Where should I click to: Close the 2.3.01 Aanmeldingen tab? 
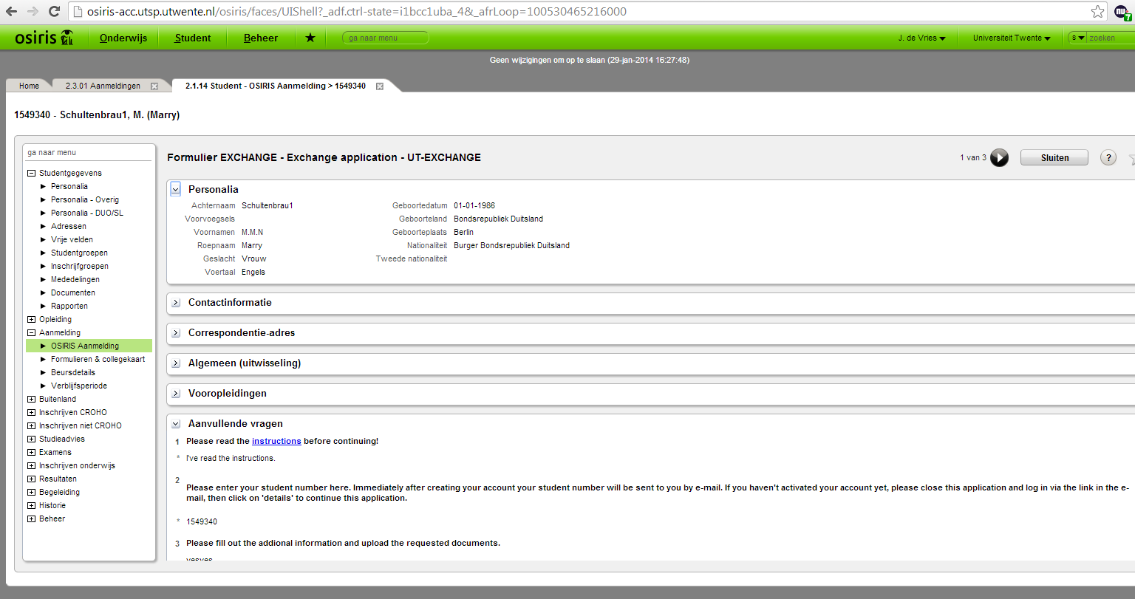point(154,86)
